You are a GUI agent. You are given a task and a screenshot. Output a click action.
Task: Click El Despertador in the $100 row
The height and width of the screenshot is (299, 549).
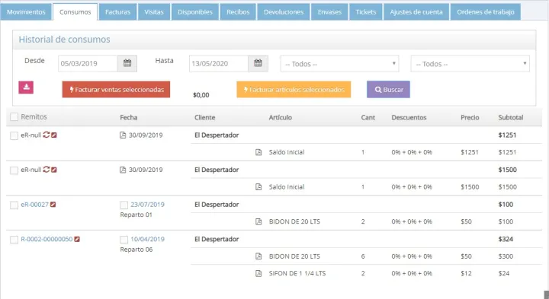[217, 205]
